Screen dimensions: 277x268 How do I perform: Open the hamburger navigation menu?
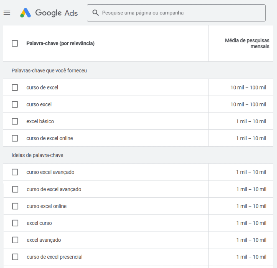click(x=7, y=13)
